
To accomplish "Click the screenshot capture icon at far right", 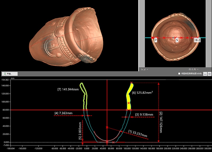I will click(209, 74).
